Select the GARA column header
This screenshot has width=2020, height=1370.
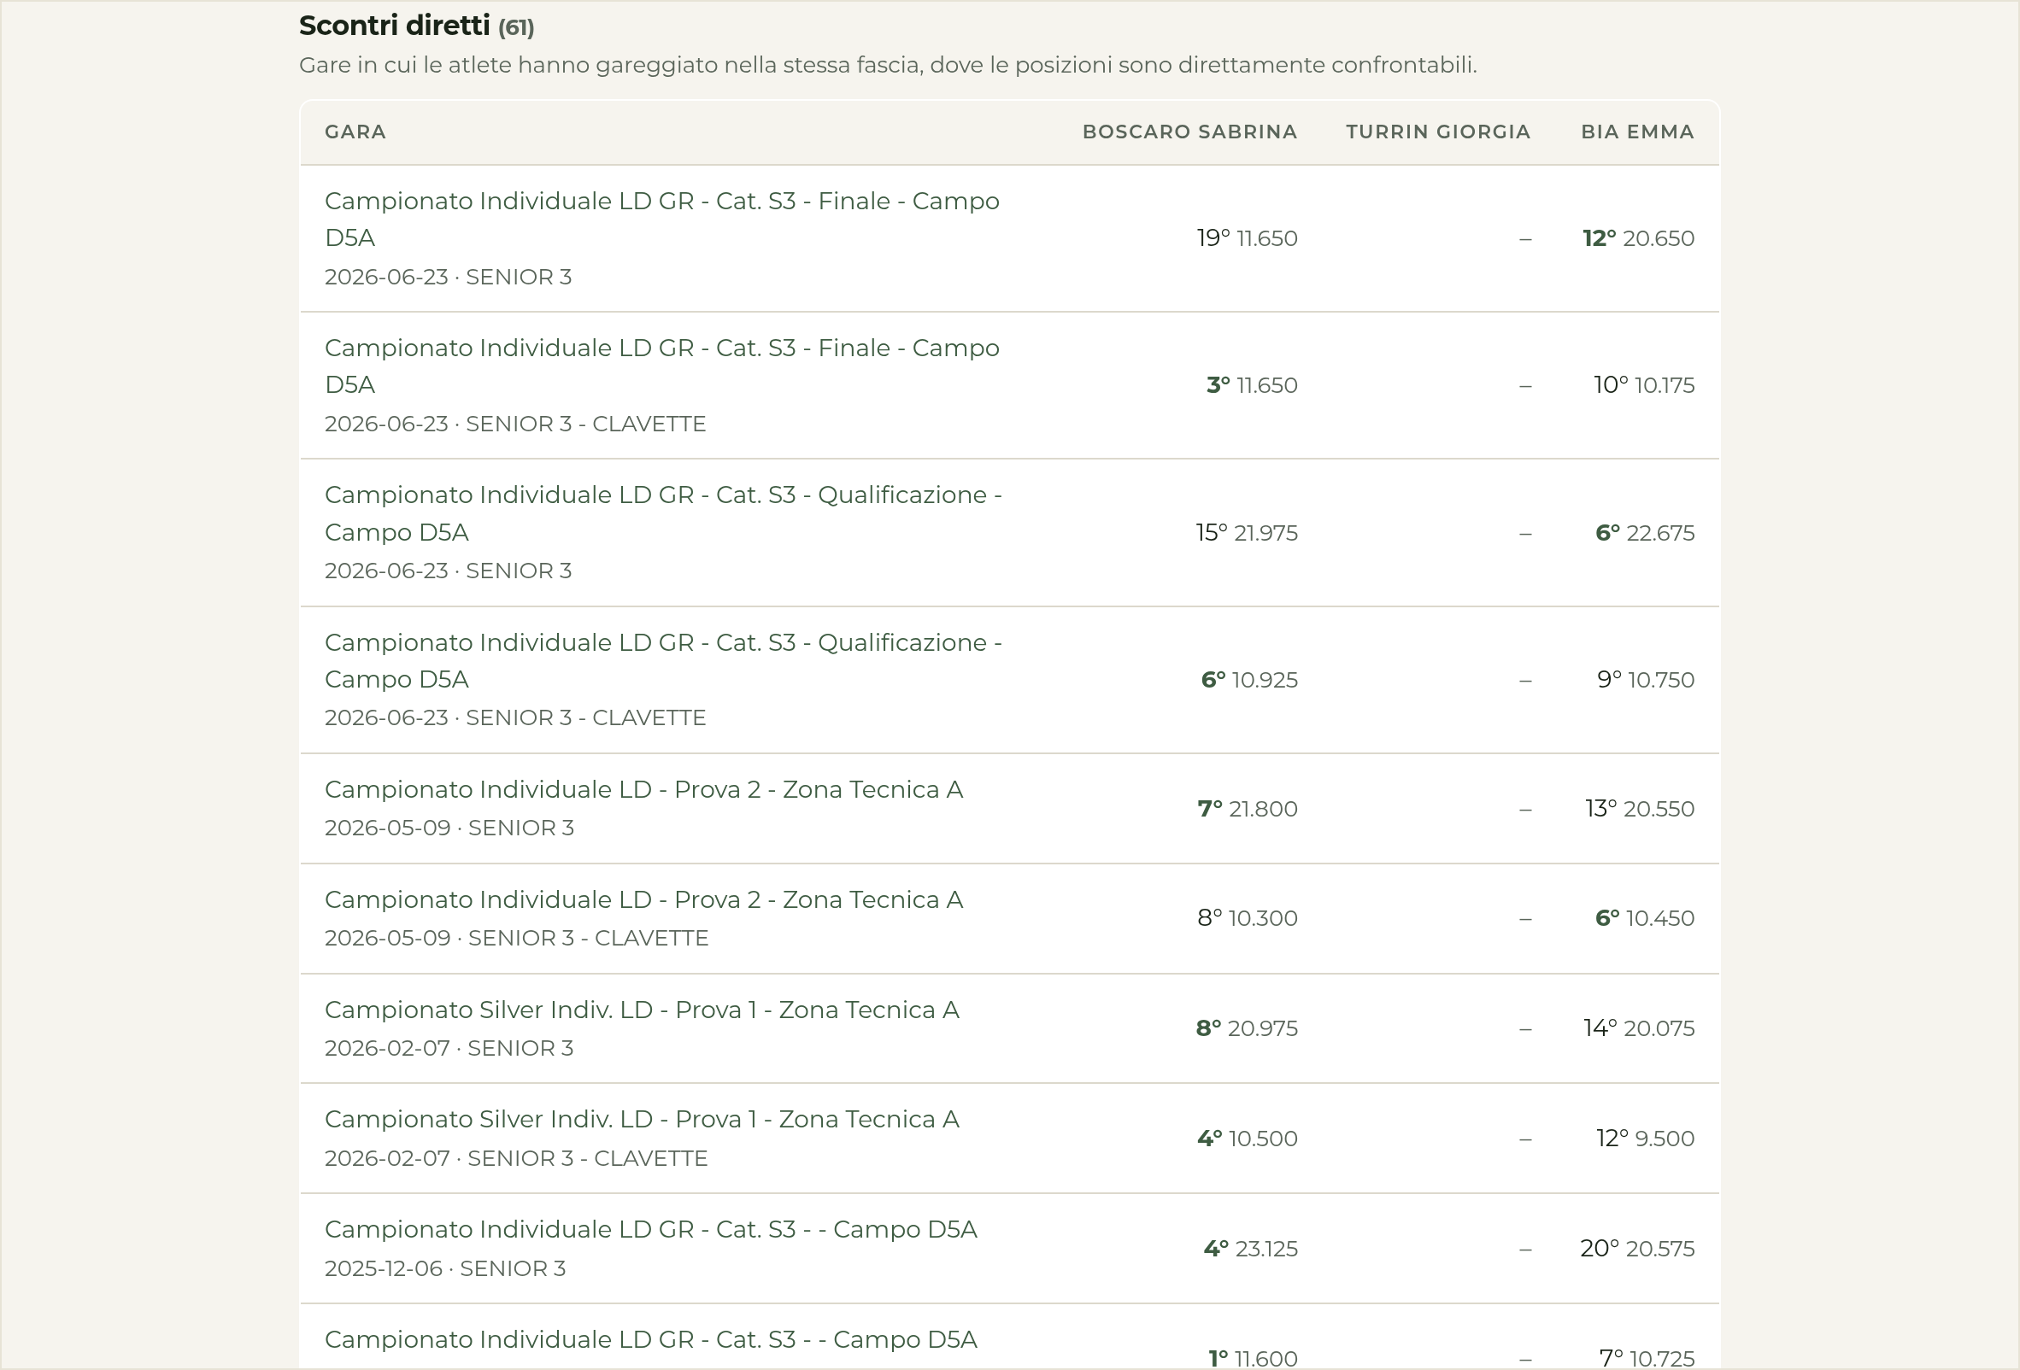tap(355, 132)
